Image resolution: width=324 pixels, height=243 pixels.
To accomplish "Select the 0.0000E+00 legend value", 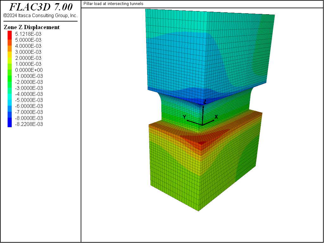I will 29,70.
